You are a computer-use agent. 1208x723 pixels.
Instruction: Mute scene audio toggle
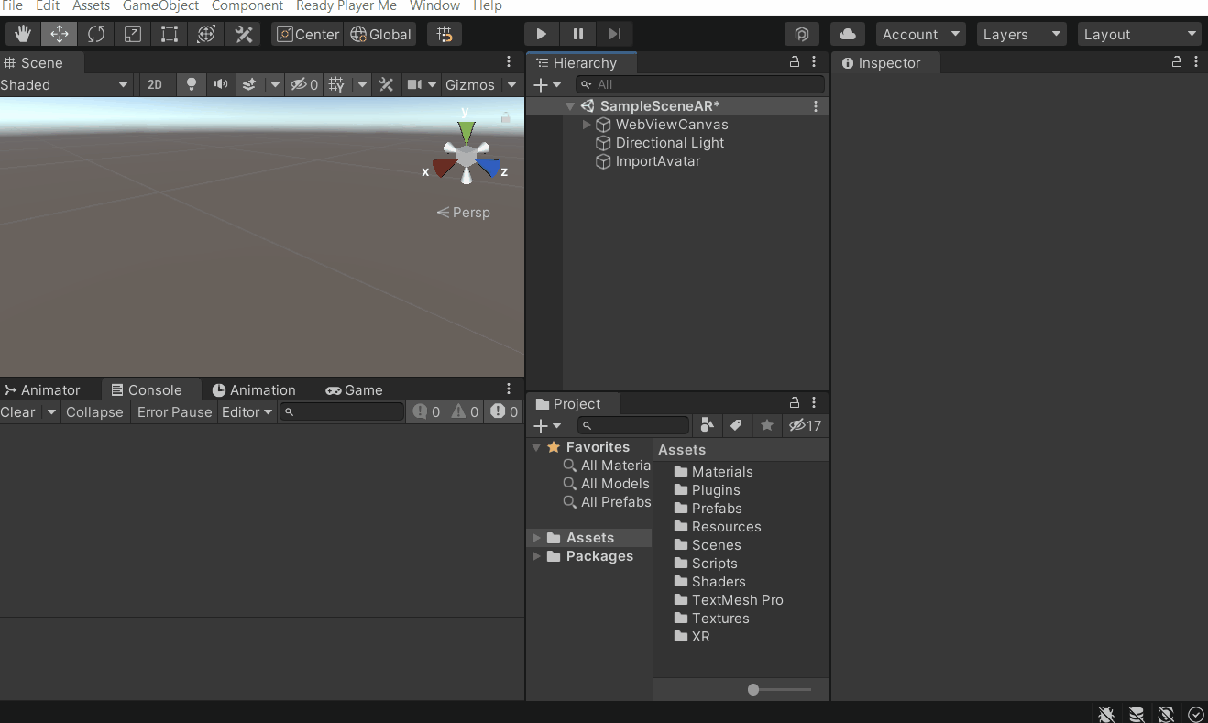221,84
